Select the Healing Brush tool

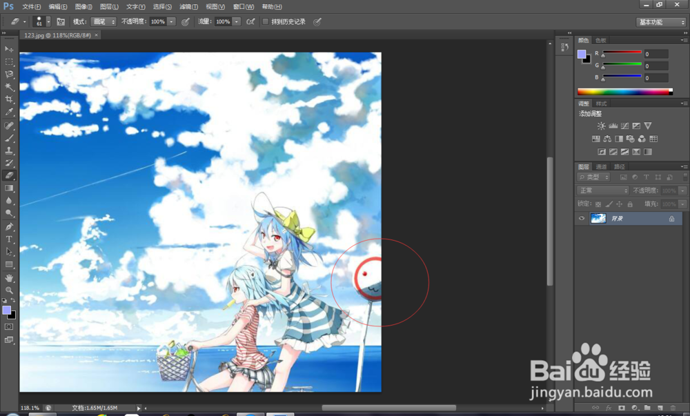pyautogui.click(x=9, y=126)
